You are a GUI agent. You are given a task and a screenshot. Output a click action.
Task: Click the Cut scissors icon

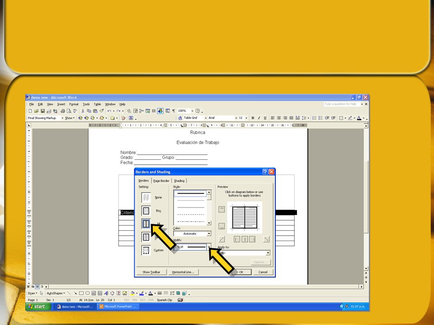click(83, 111)
